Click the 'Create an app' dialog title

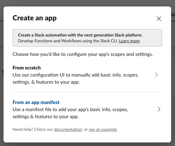coord(34,18)
